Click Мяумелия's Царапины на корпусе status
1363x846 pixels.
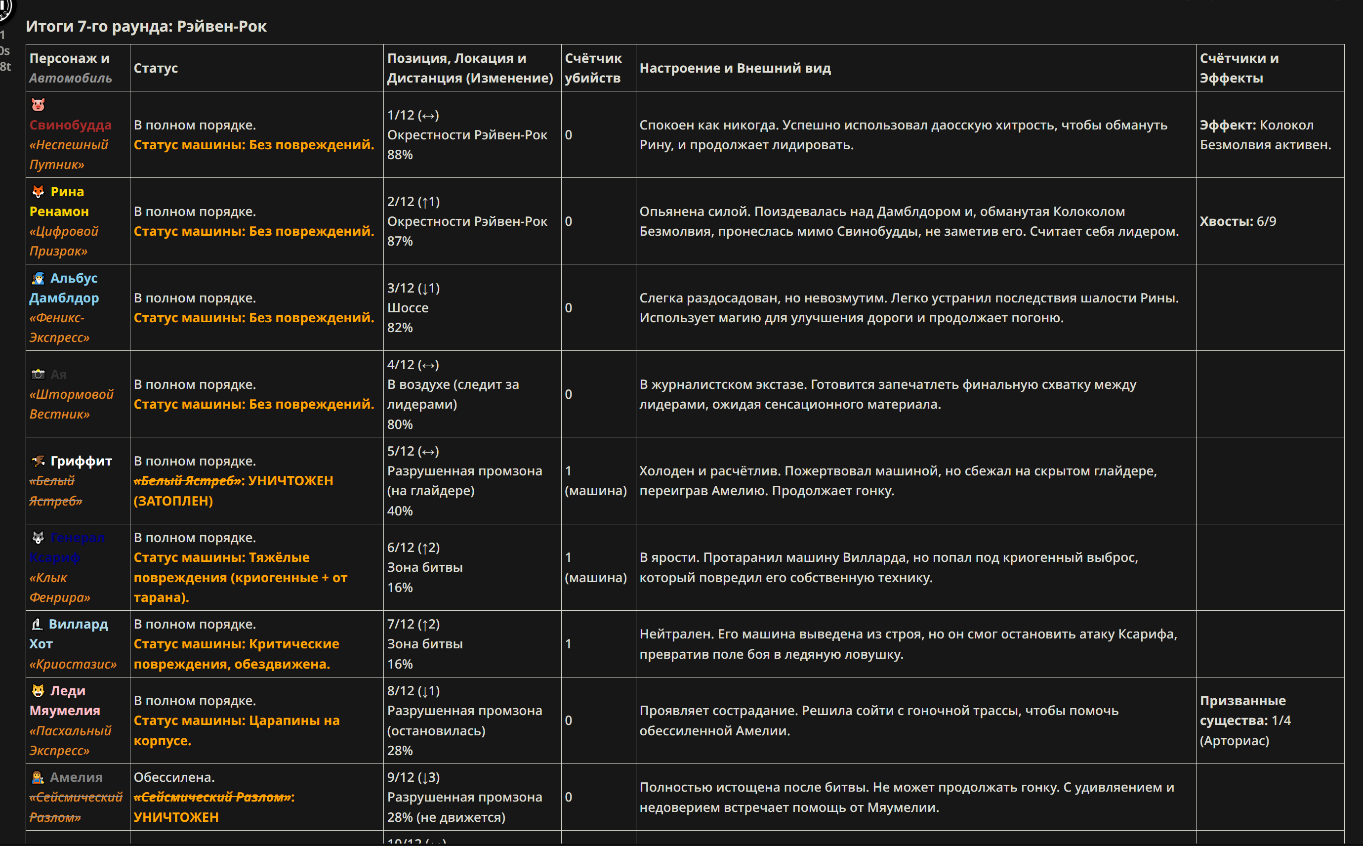pos(237,731)
